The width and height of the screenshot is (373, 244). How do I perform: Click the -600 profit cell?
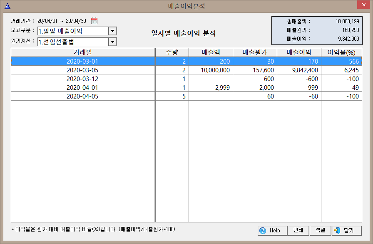click(x=299, y=79)
